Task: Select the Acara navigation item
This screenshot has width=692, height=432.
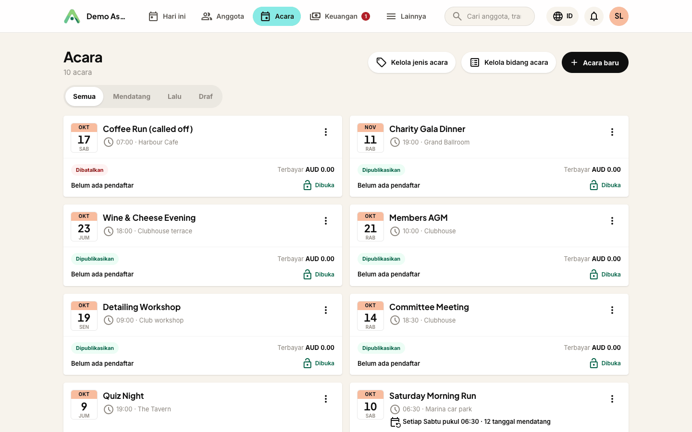Action: click(277, 16)
